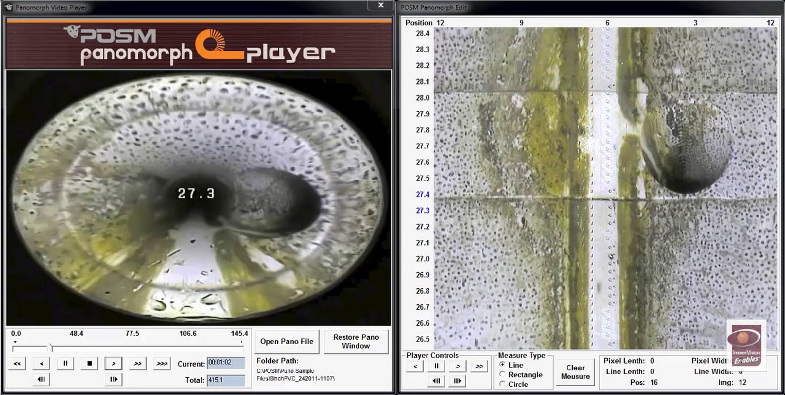Click the 3 o'clock position label
Viewport: 785px width, 395px height.
tap(695, 23)
